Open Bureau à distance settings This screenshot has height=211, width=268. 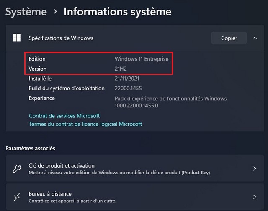coord(135,197)
